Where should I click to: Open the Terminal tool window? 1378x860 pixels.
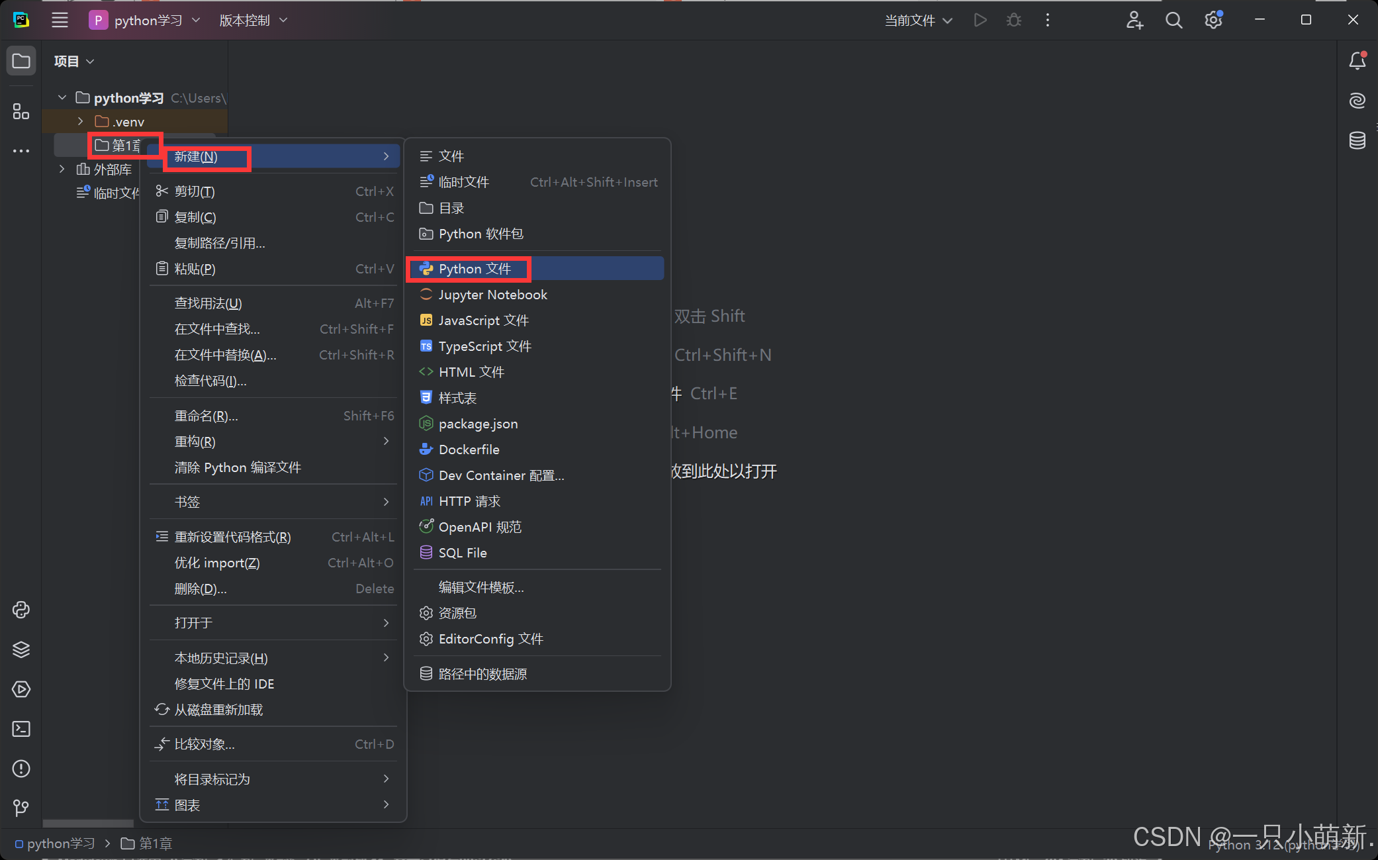21,729
